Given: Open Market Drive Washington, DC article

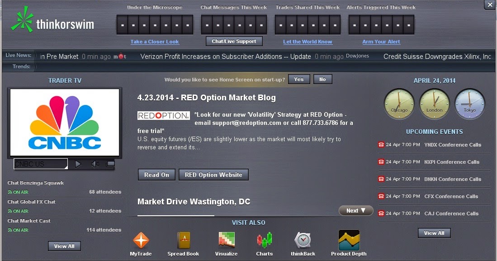Looking at the screenshot, I should click(x=194, y=202).
